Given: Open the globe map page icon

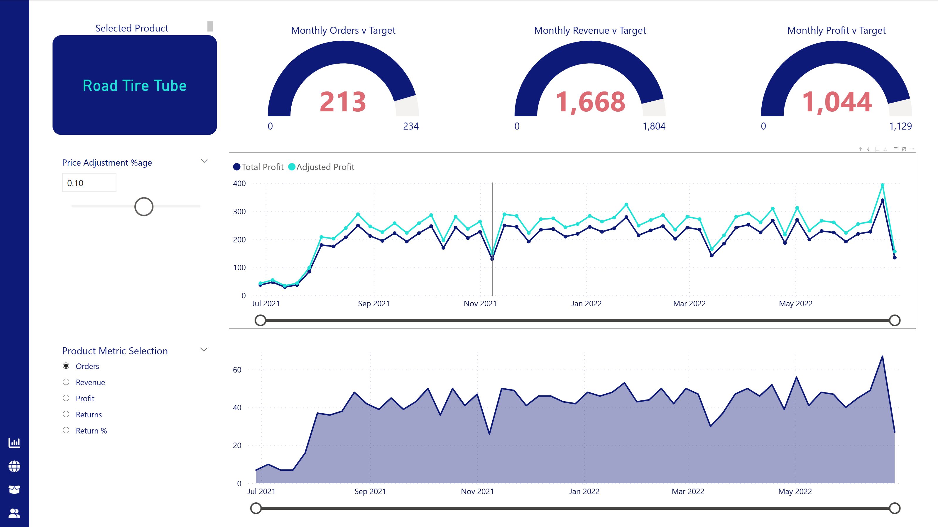Looking at the screenshot, I should point(14,466).
